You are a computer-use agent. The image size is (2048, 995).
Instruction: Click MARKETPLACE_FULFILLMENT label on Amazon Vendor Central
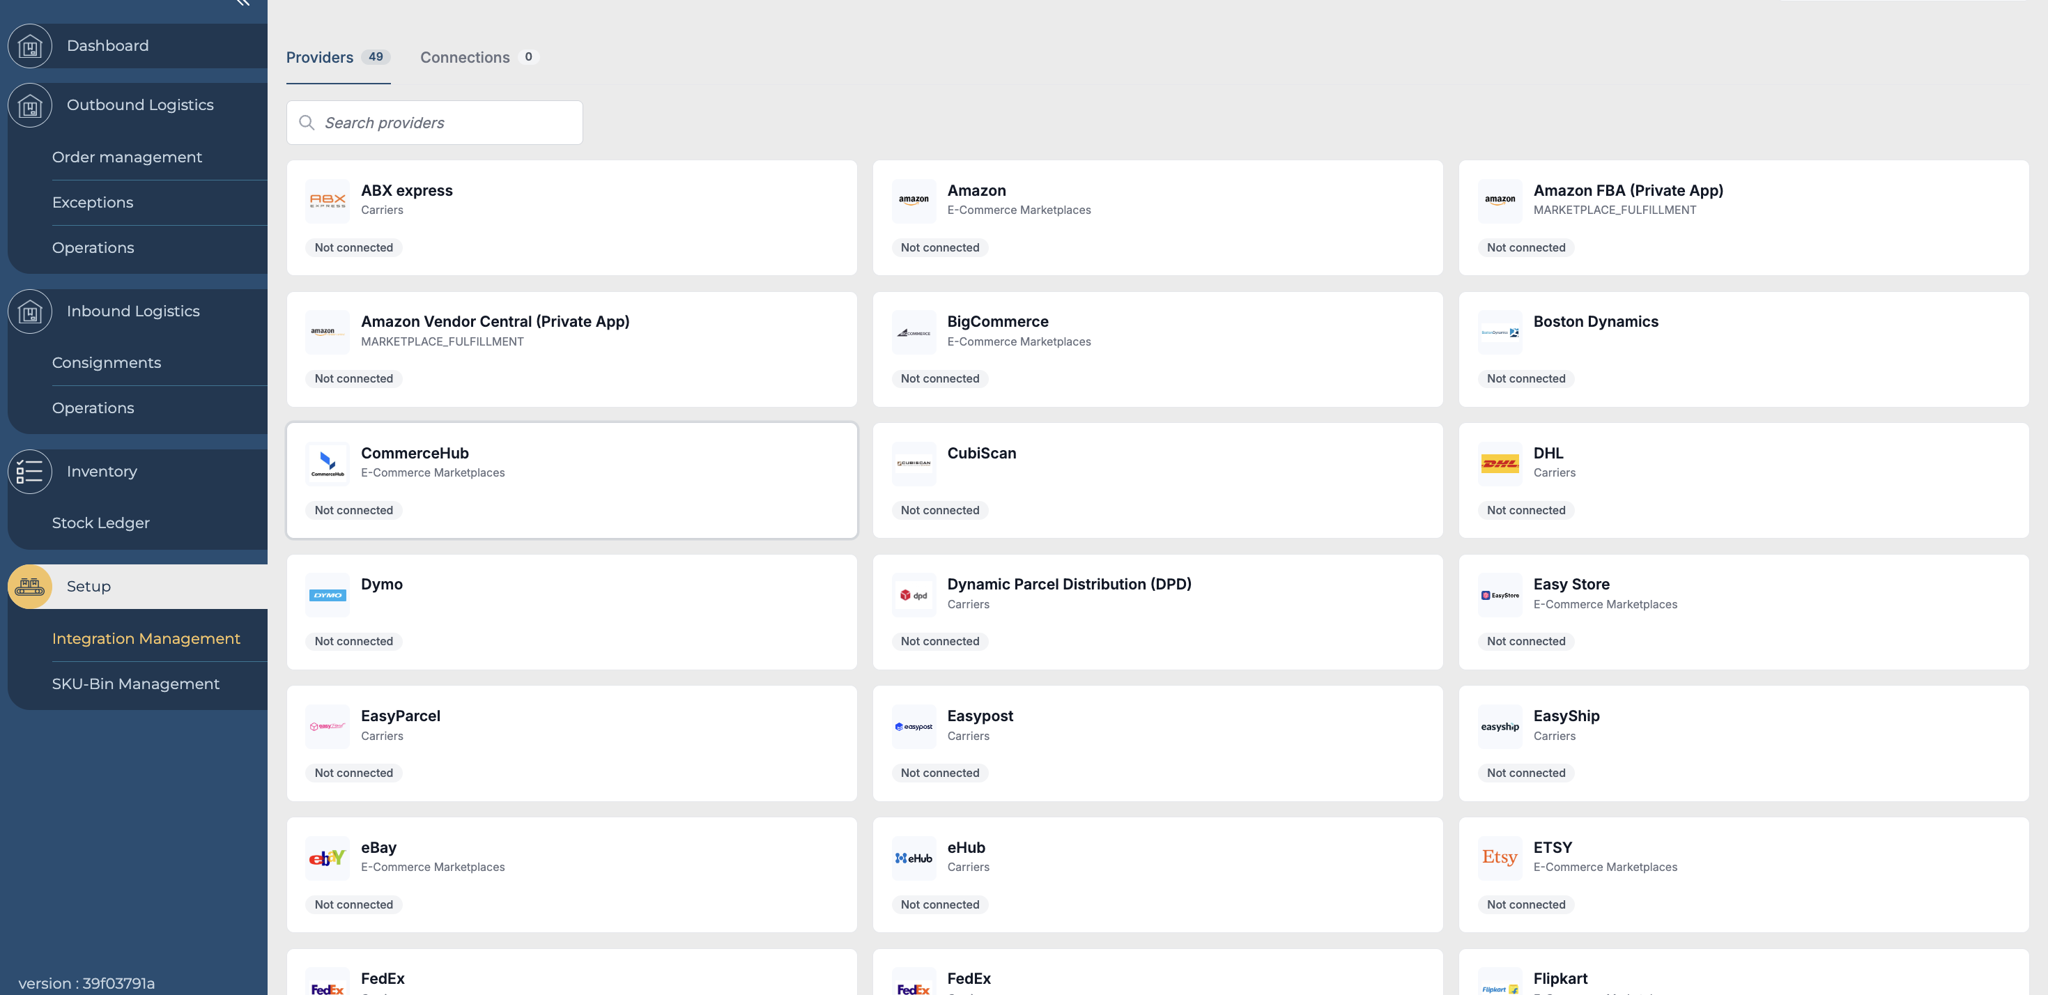pos(442,341)
